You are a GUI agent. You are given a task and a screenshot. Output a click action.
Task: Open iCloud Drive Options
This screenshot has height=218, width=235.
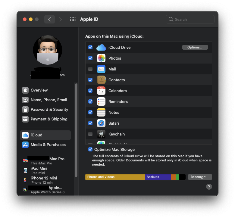195,47
